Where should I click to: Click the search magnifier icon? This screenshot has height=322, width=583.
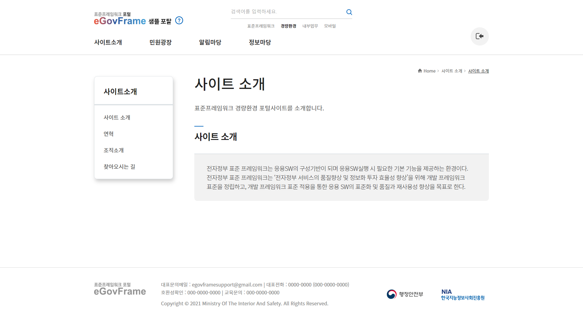349,12
